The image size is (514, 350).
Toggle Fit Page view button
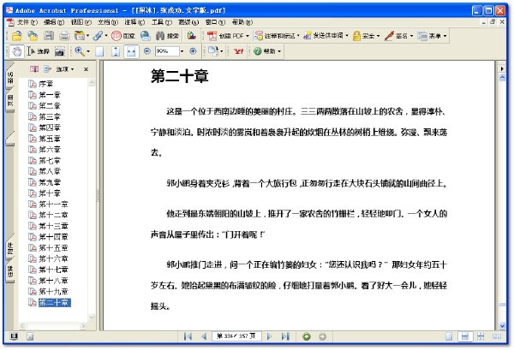(116, 51)
